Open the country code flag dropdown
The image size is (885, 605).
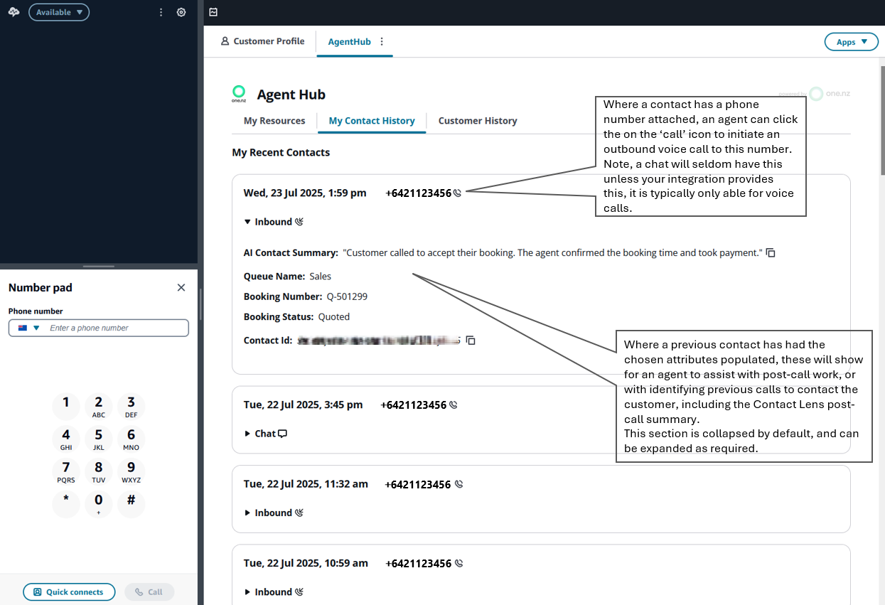(28, 328)
